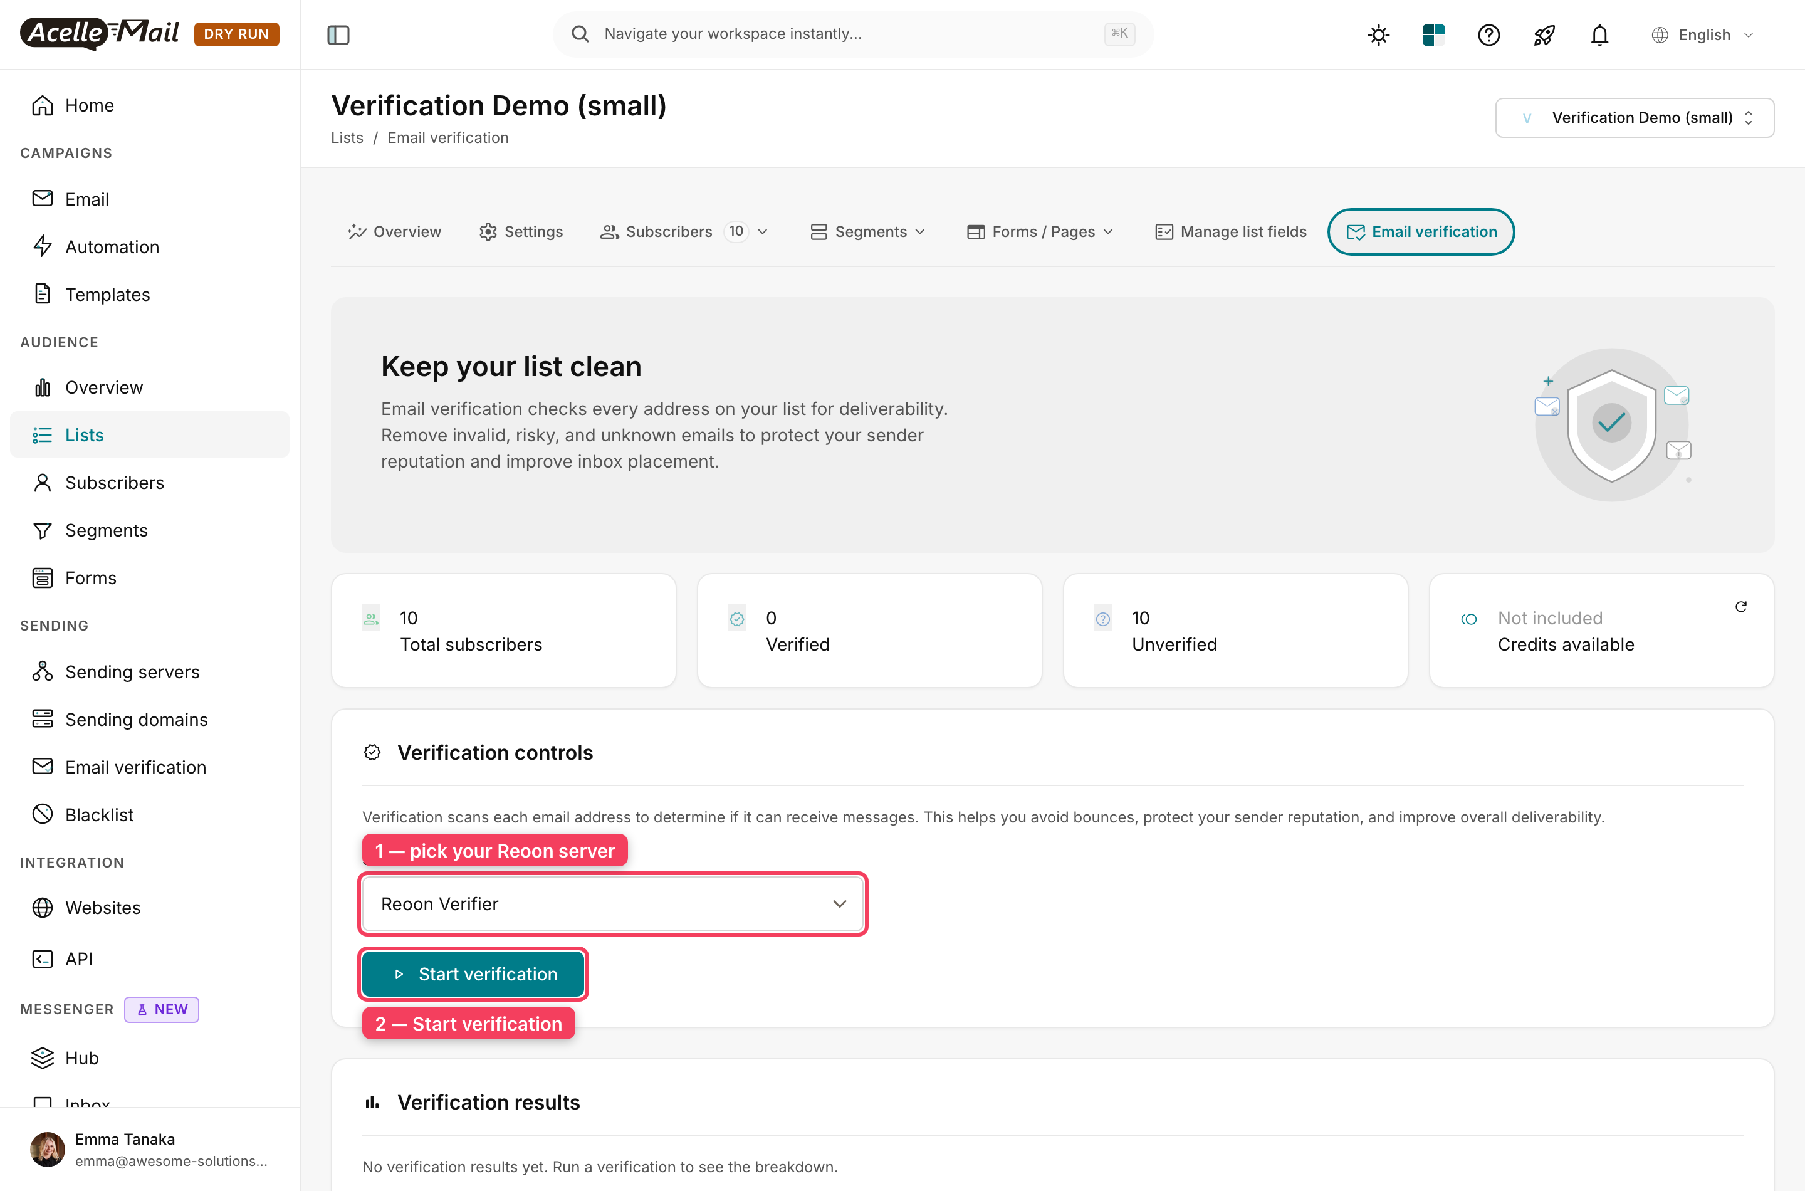The width and height of the screenshot is (1805, 1191).
Task: Open Subscribers in the sidebar
Action: point(150,482)
